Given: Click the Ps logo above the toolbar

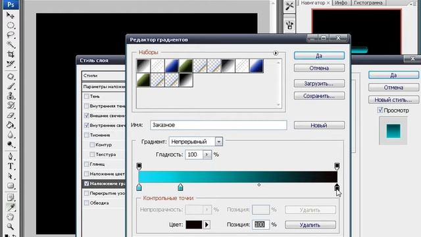Looking at the screenshot, I should coord(11,5).
